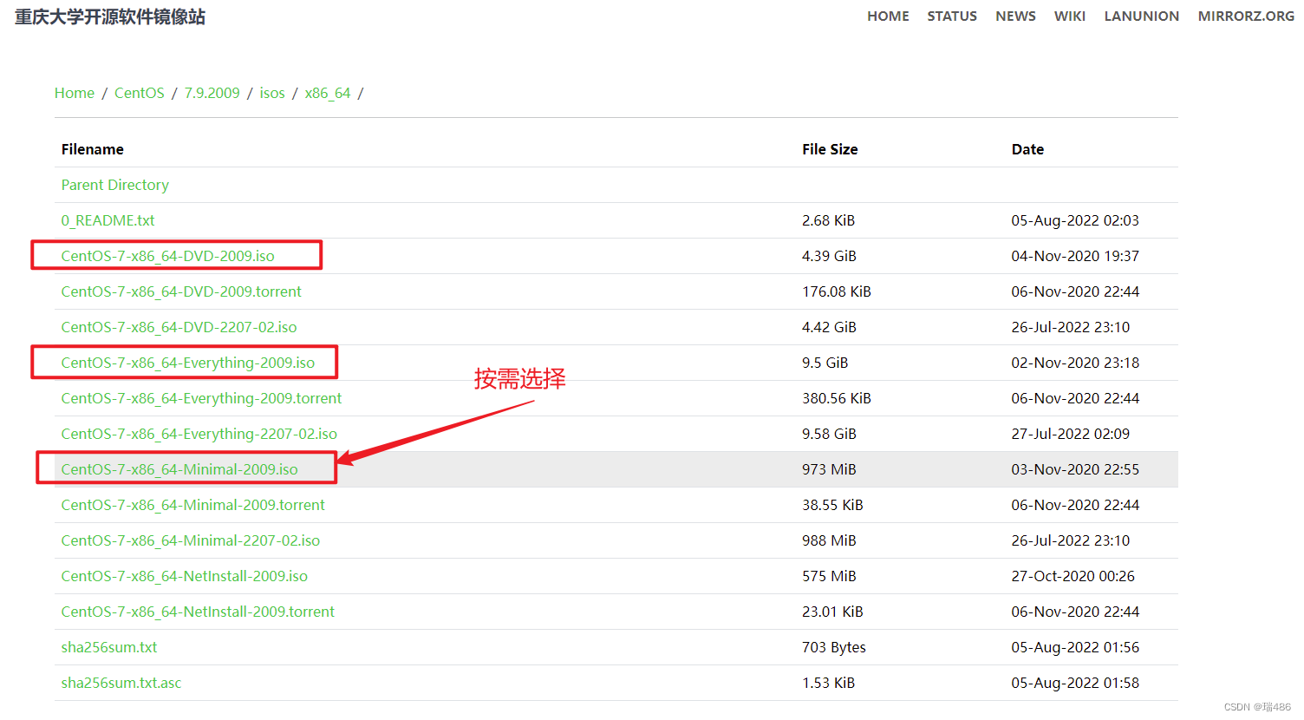Select the 176.08 KiB size cell

click(837, 291)
